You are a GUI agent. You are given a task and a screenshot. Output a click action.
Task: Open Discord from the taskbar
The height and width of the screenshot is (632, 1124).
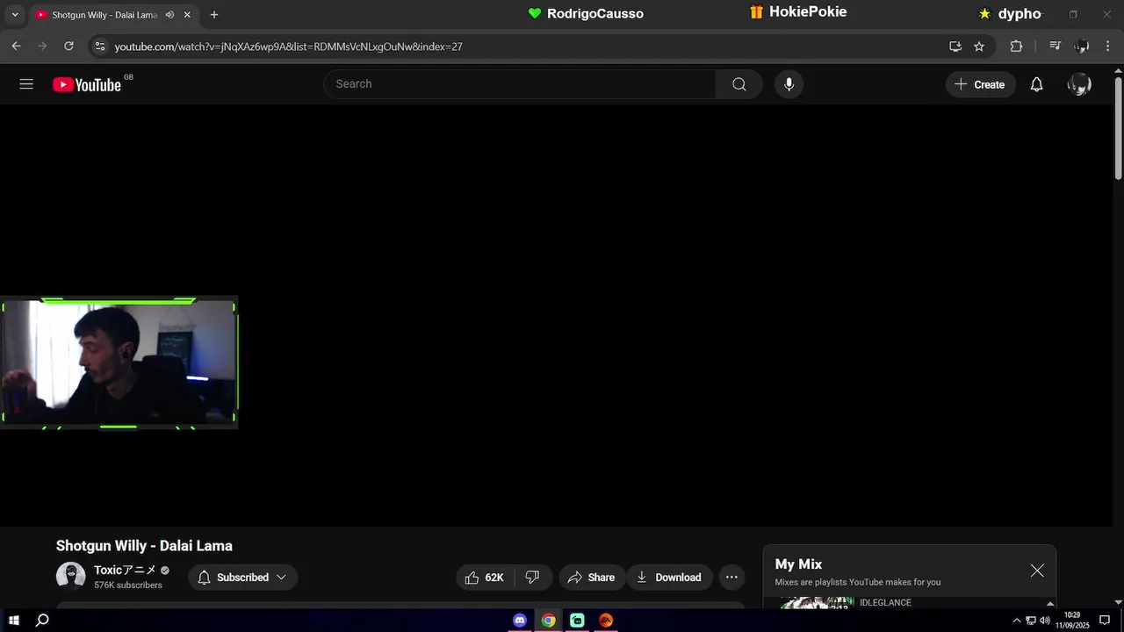click(520, 621)
